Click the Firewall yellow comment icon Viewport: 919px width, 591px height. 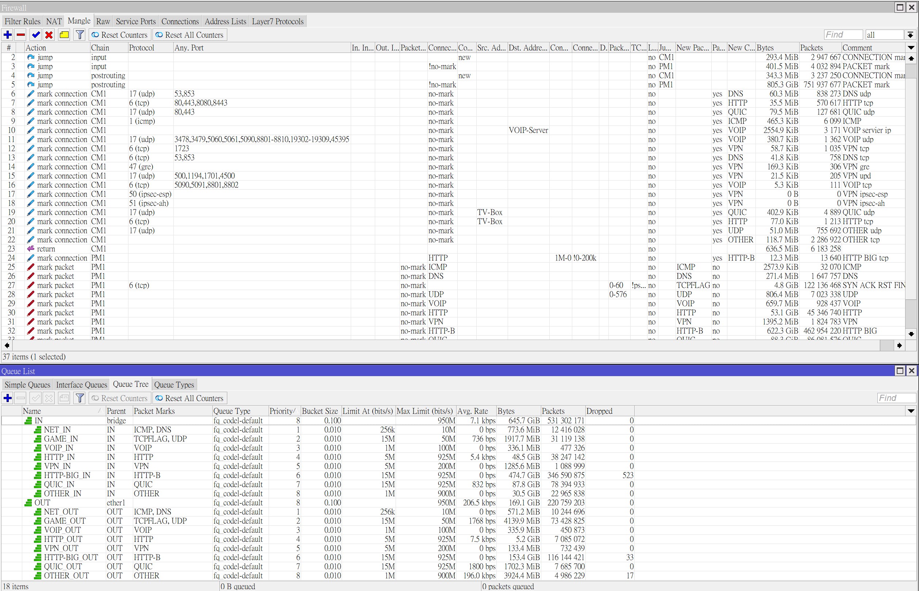click(65, 35)
